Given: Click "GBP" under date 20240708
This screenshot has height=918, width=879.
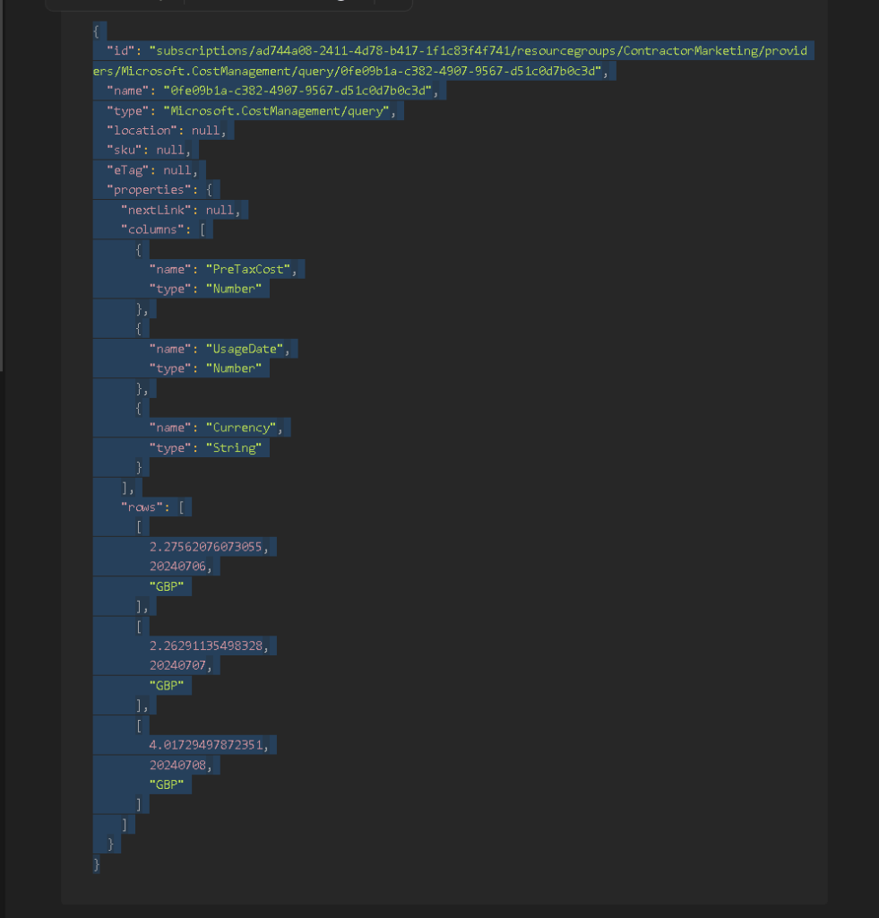Looking at the screenshot, I should 167,784.
